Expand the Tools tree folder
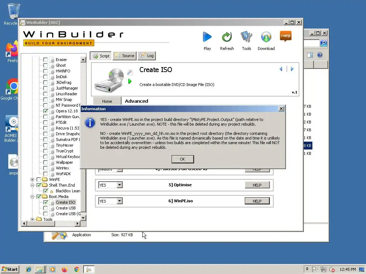Image resolution: width=366 pixels, height=274 pixels. coord(32,219)
